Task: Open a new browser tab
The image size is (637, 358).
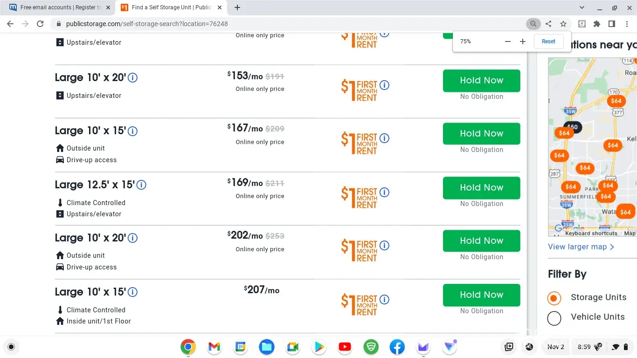Action: (237, 7)
